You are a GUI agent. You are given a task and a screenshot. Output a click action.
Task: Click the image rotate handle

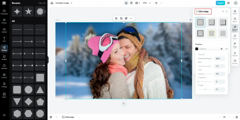tap(124, 104)
